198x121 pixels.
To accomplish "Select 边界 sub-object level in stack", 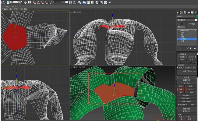I will pyautogui.click(x=182, y=37).
